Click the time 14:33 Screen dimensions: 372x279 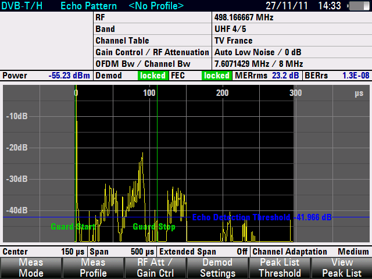[x=330, y=6]
